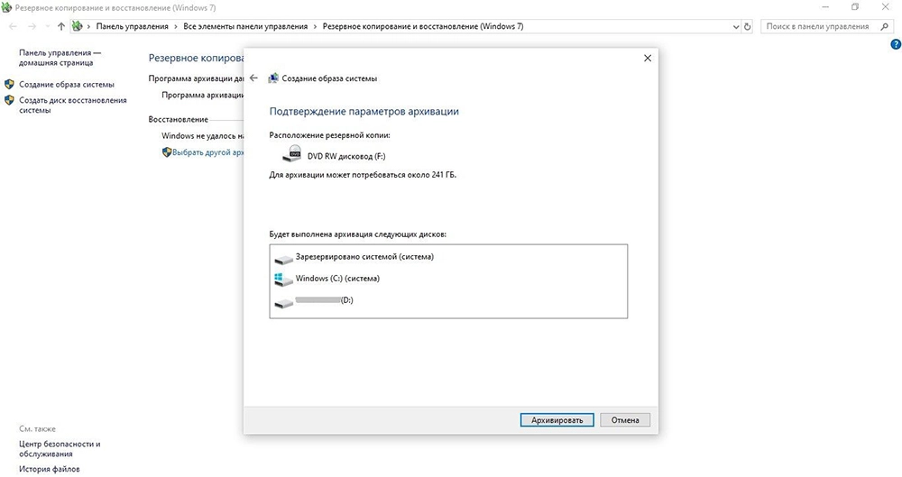902x477 pixels.
Task: Expand chevron after "Панель управления" breadcrumb
Action: [177, 27]
